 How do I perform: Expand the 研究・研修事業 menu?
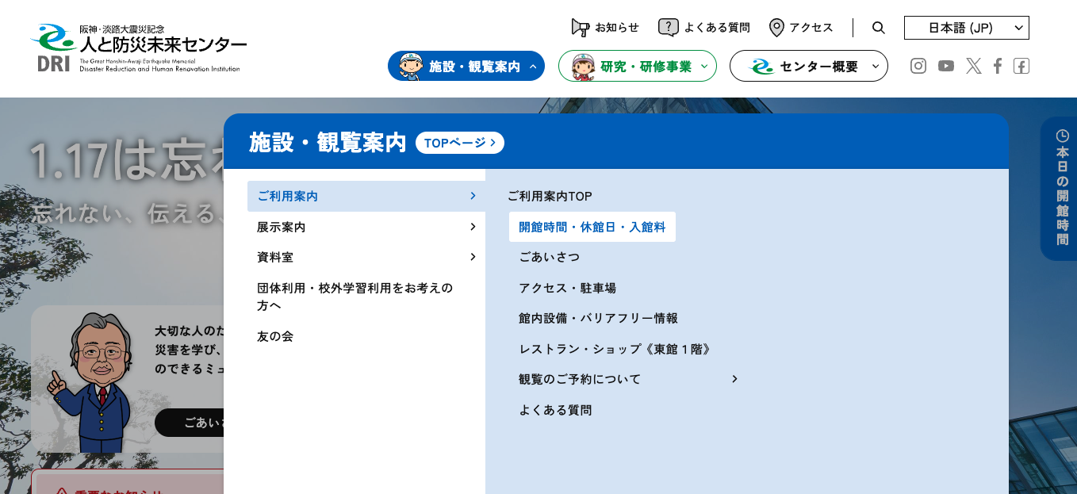637,67
